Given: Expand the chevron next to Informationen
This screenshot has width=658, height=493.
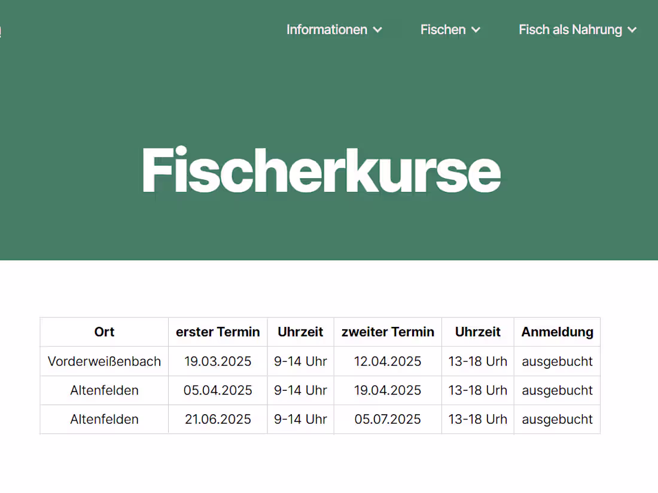Looking at the screenshot, I should pyautogui.click(x=377, y=30).
